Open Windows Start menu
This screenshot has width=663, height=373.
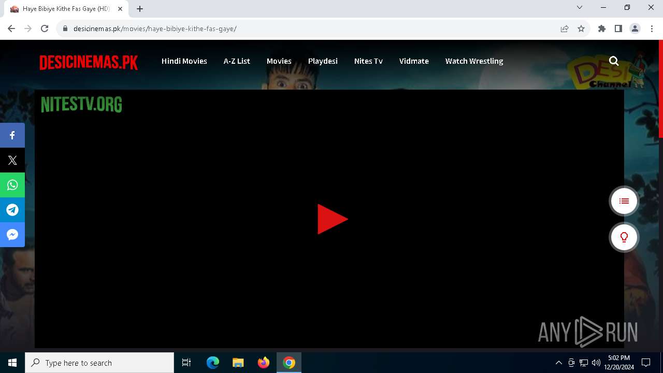click(12, 363)
